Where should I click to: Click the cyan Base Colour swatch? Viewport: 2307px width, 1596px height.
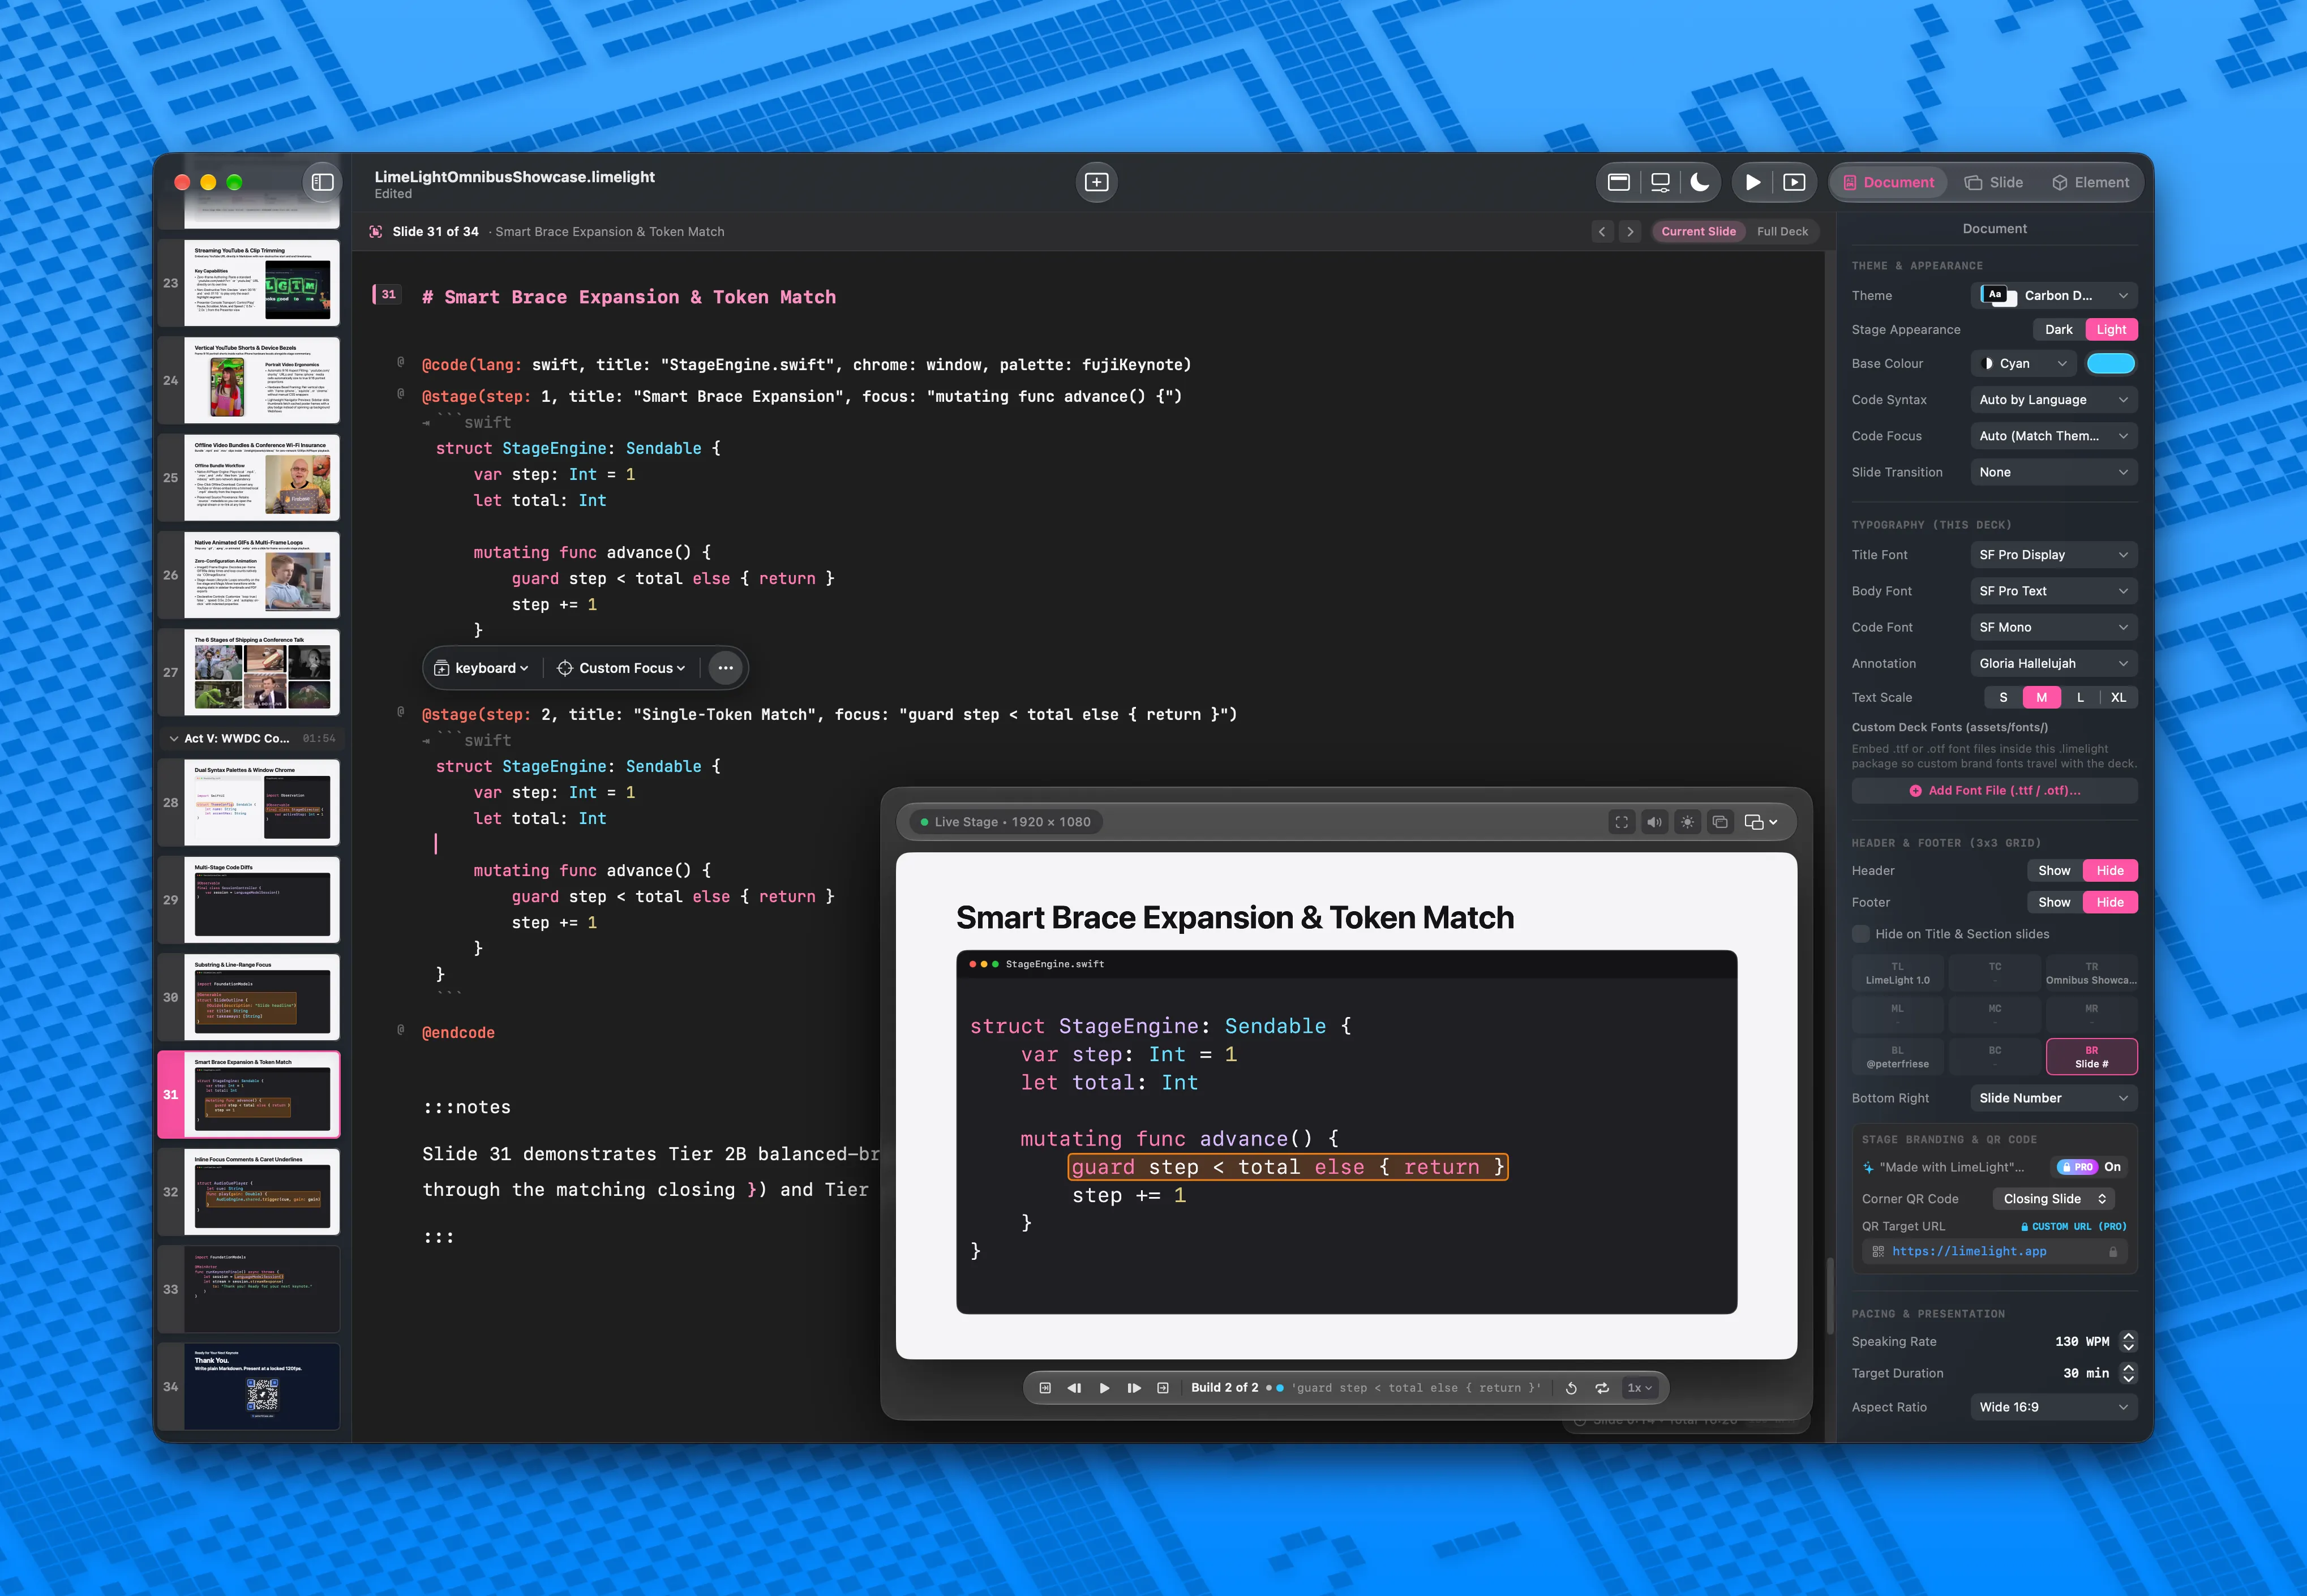2111,363
